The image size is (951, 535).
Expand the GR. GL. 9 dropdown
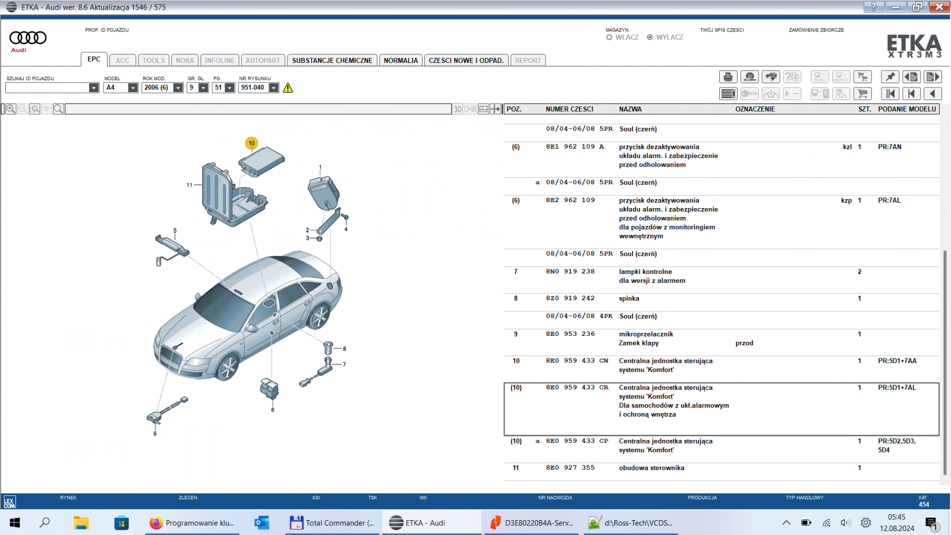(203, 87)
